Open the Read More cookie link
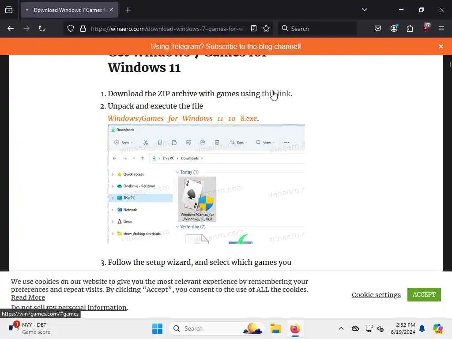The width and height of the screenshot is (452, 339). (28, 297)
